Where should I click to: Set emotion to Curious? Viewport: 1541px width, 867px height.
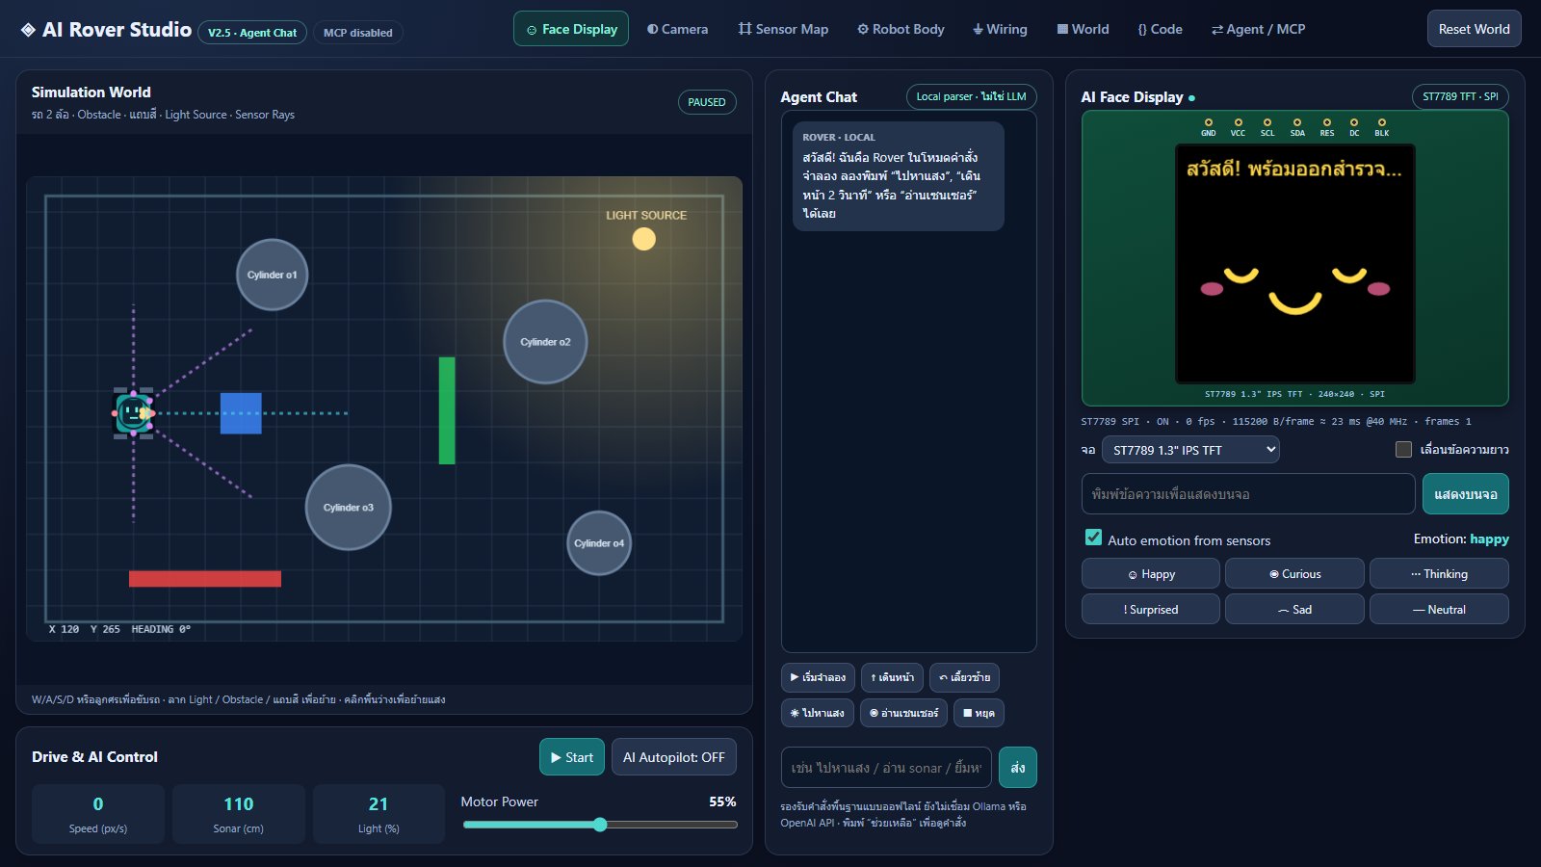[1294, 574]
